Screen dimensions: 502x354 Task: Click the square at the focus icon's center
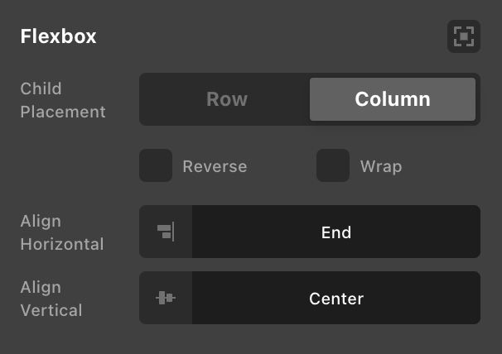pyautogui.click(x=464, y=36)
